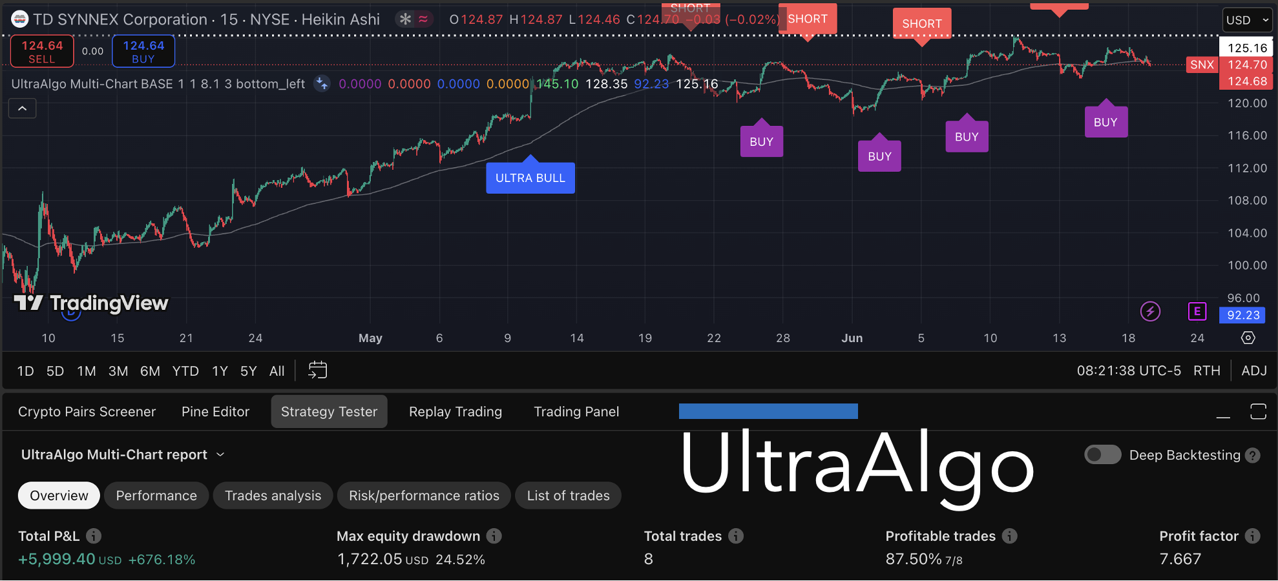
Task: Set the chart range to All
Action: [x=277, y=371]
